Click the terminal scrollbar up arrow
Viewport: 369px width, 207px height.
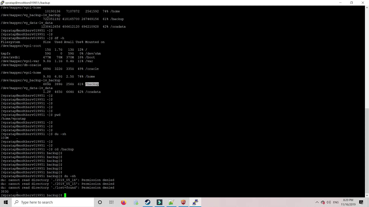(x=367, y=7)
